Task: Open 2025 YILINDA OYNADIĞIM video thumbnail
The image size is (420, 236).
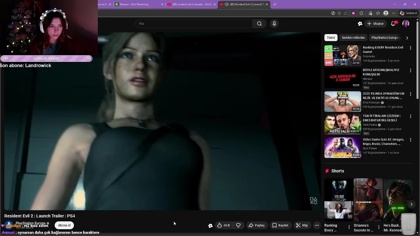Action: click(343, 102)
